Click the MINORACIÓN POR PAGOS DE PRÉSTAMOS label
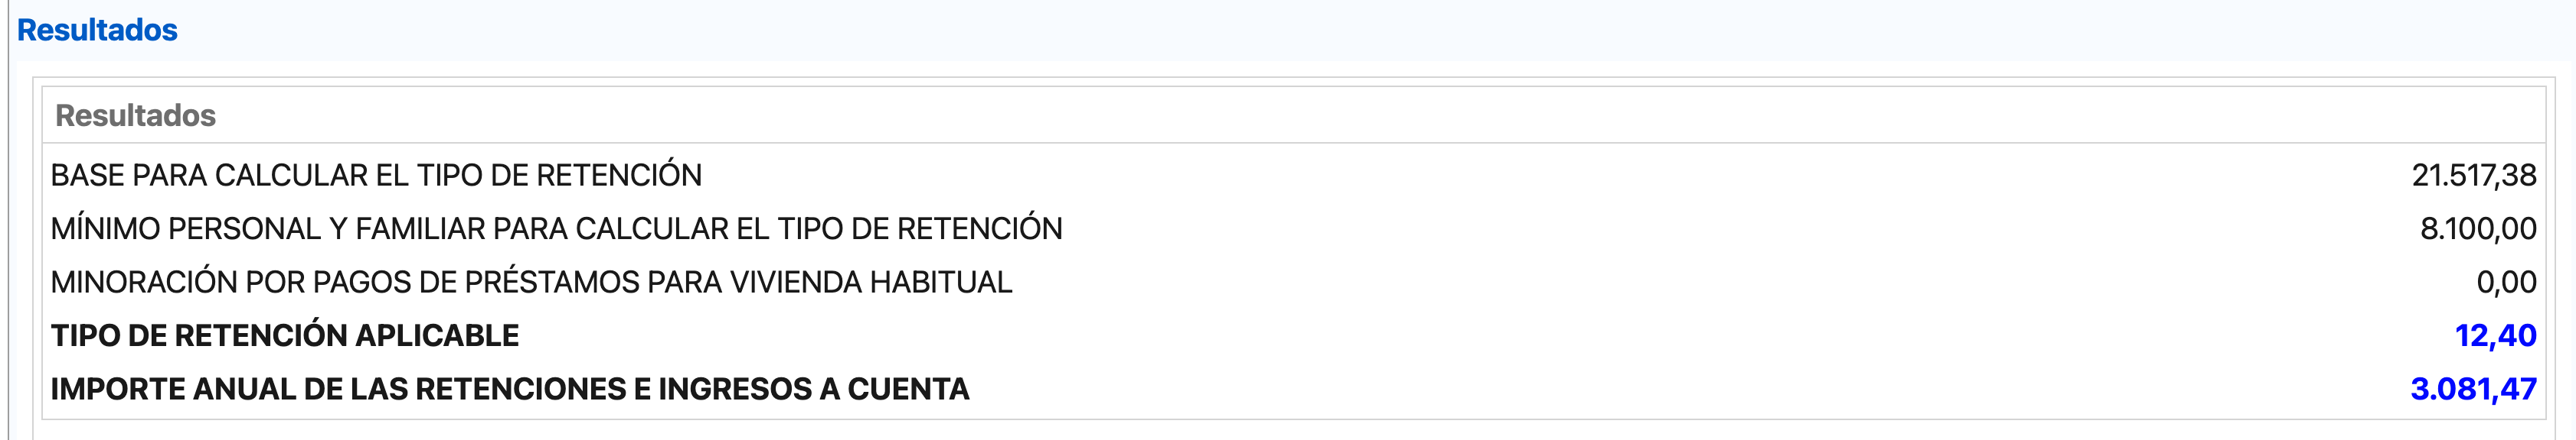Screen dimensions: 2576x440 coord(531,283)
